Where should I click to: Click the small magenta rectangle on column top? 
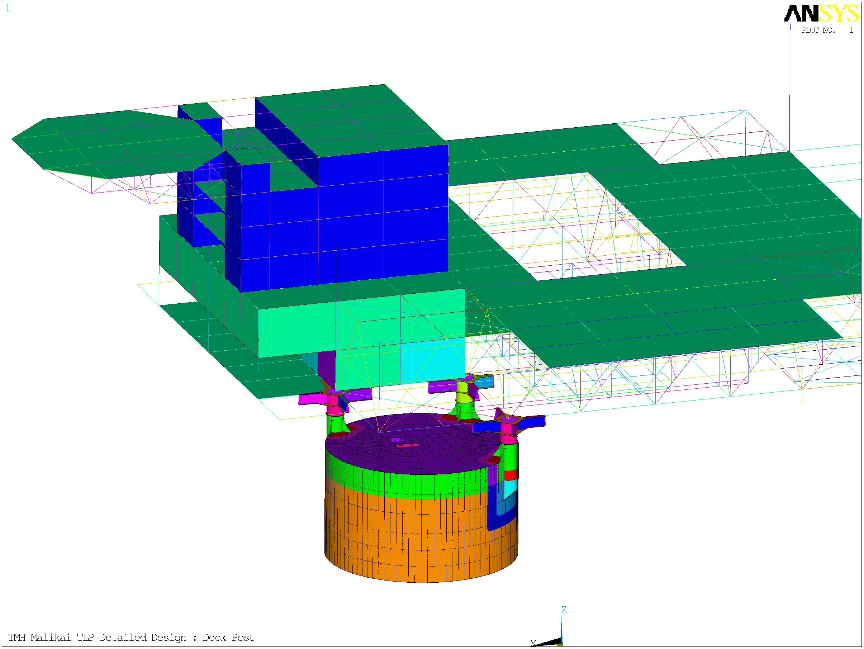407,445
